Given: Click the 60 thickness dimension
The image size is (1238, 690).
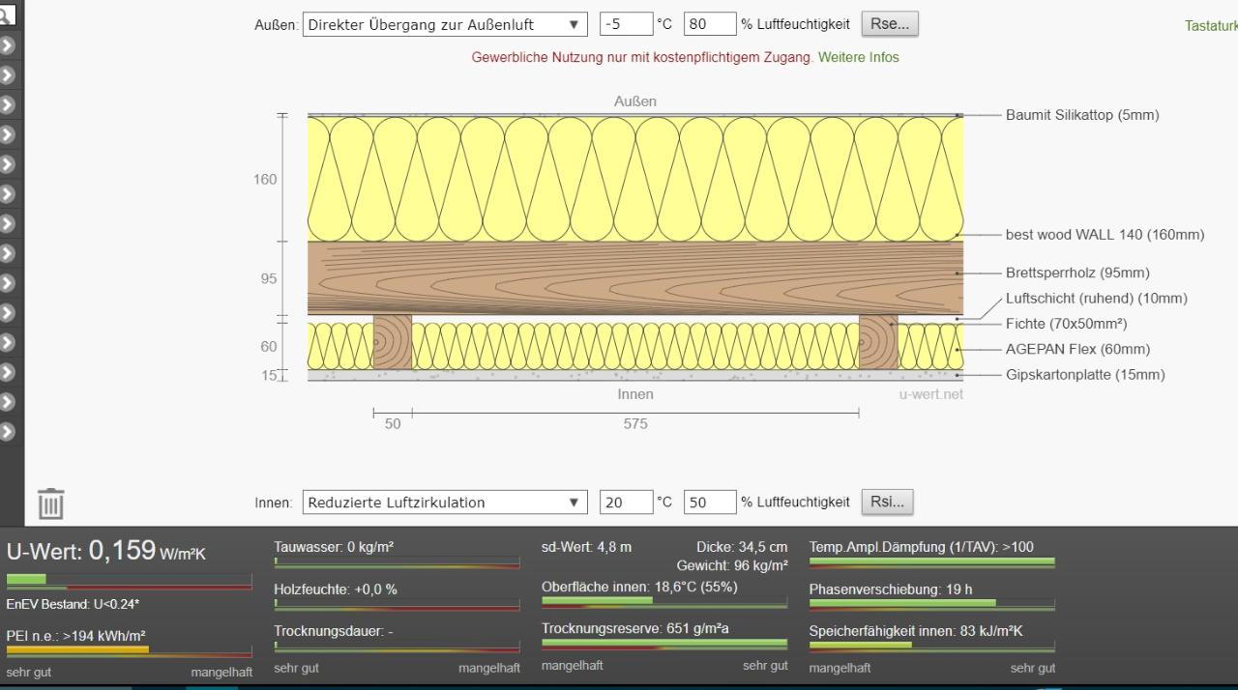Looking at the screenshot, I should tap(268, 346).
